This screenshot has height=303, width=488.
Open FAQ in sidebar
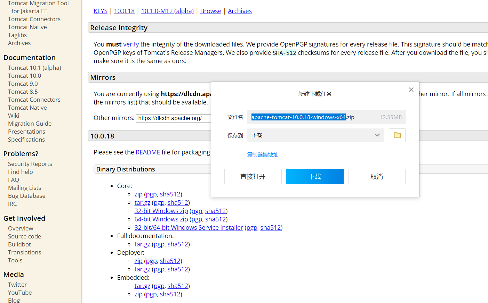pyautogui.click(x=14, y=180)
